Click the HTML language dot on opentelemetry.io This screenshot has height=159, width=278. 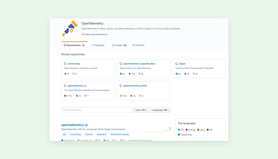(x=65, y=96)
